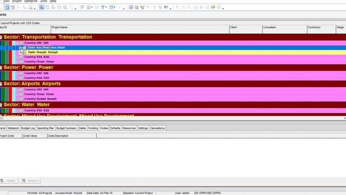Click the folder icon beside State: Abu Dhabi
The height and width of the screenshot is (195, 346).
[24, 48]
